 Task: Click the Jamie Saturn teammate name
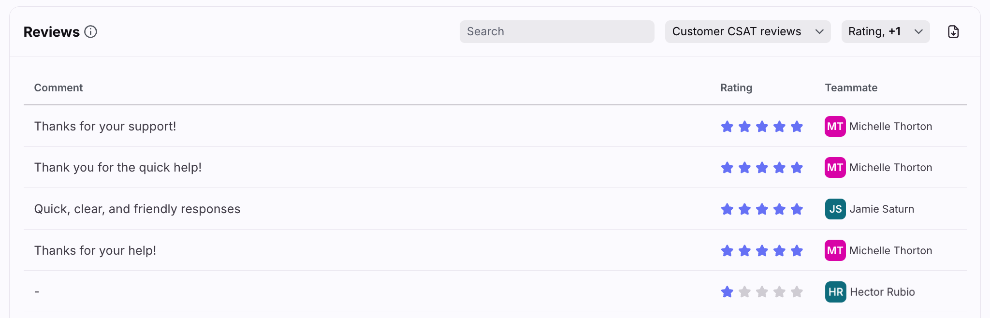tap(882, 209)
